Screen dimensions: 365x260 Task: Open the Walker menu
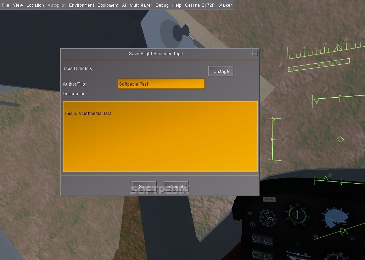tap(225, 5)
